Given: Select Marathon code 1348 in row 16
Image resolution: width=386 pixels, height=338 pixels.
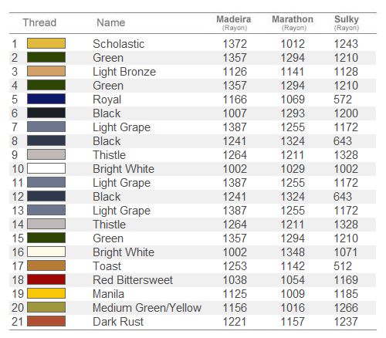Looking at the screenshot, I should (x=293, y=252).
